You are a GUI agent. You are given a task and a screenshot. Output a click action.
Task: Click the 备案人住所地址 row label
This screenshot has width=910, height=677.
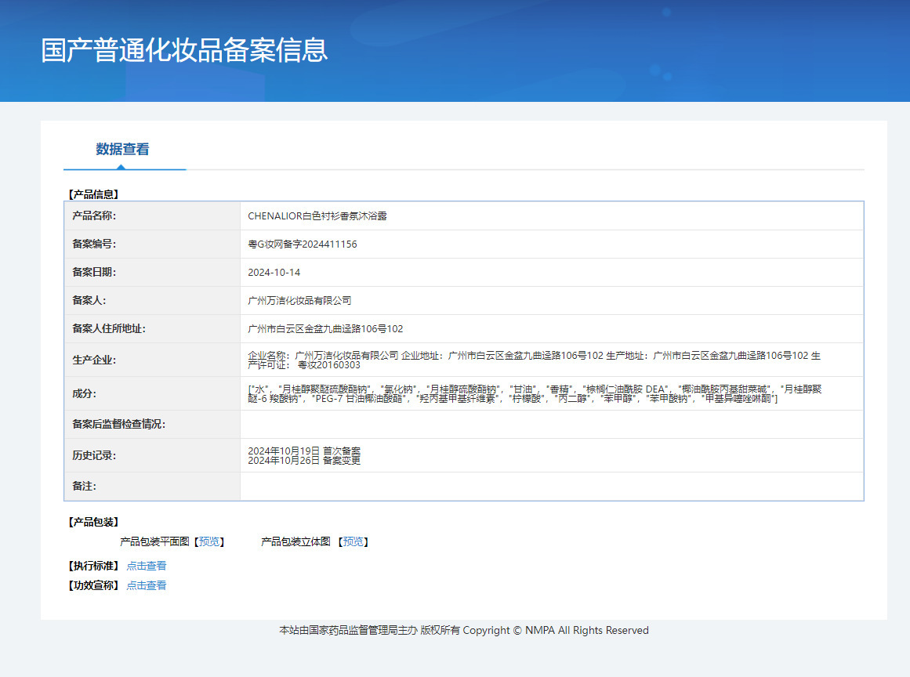108,329
